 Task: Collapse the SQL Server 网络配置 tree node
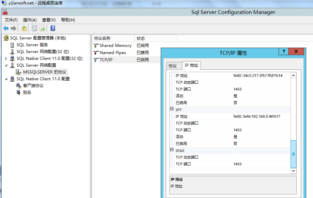(x=6, y=65)
